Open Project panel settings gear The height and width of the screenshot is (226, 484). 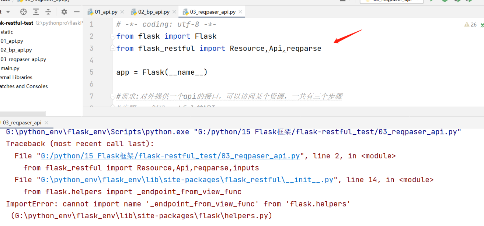(x=64, y=12)
